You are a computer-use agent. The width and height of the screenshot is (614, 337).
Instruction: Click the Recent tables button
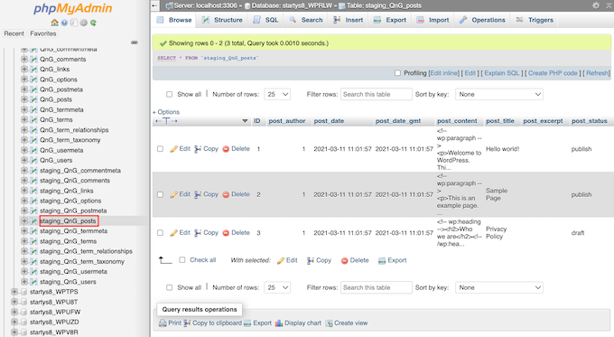(14, 33)
